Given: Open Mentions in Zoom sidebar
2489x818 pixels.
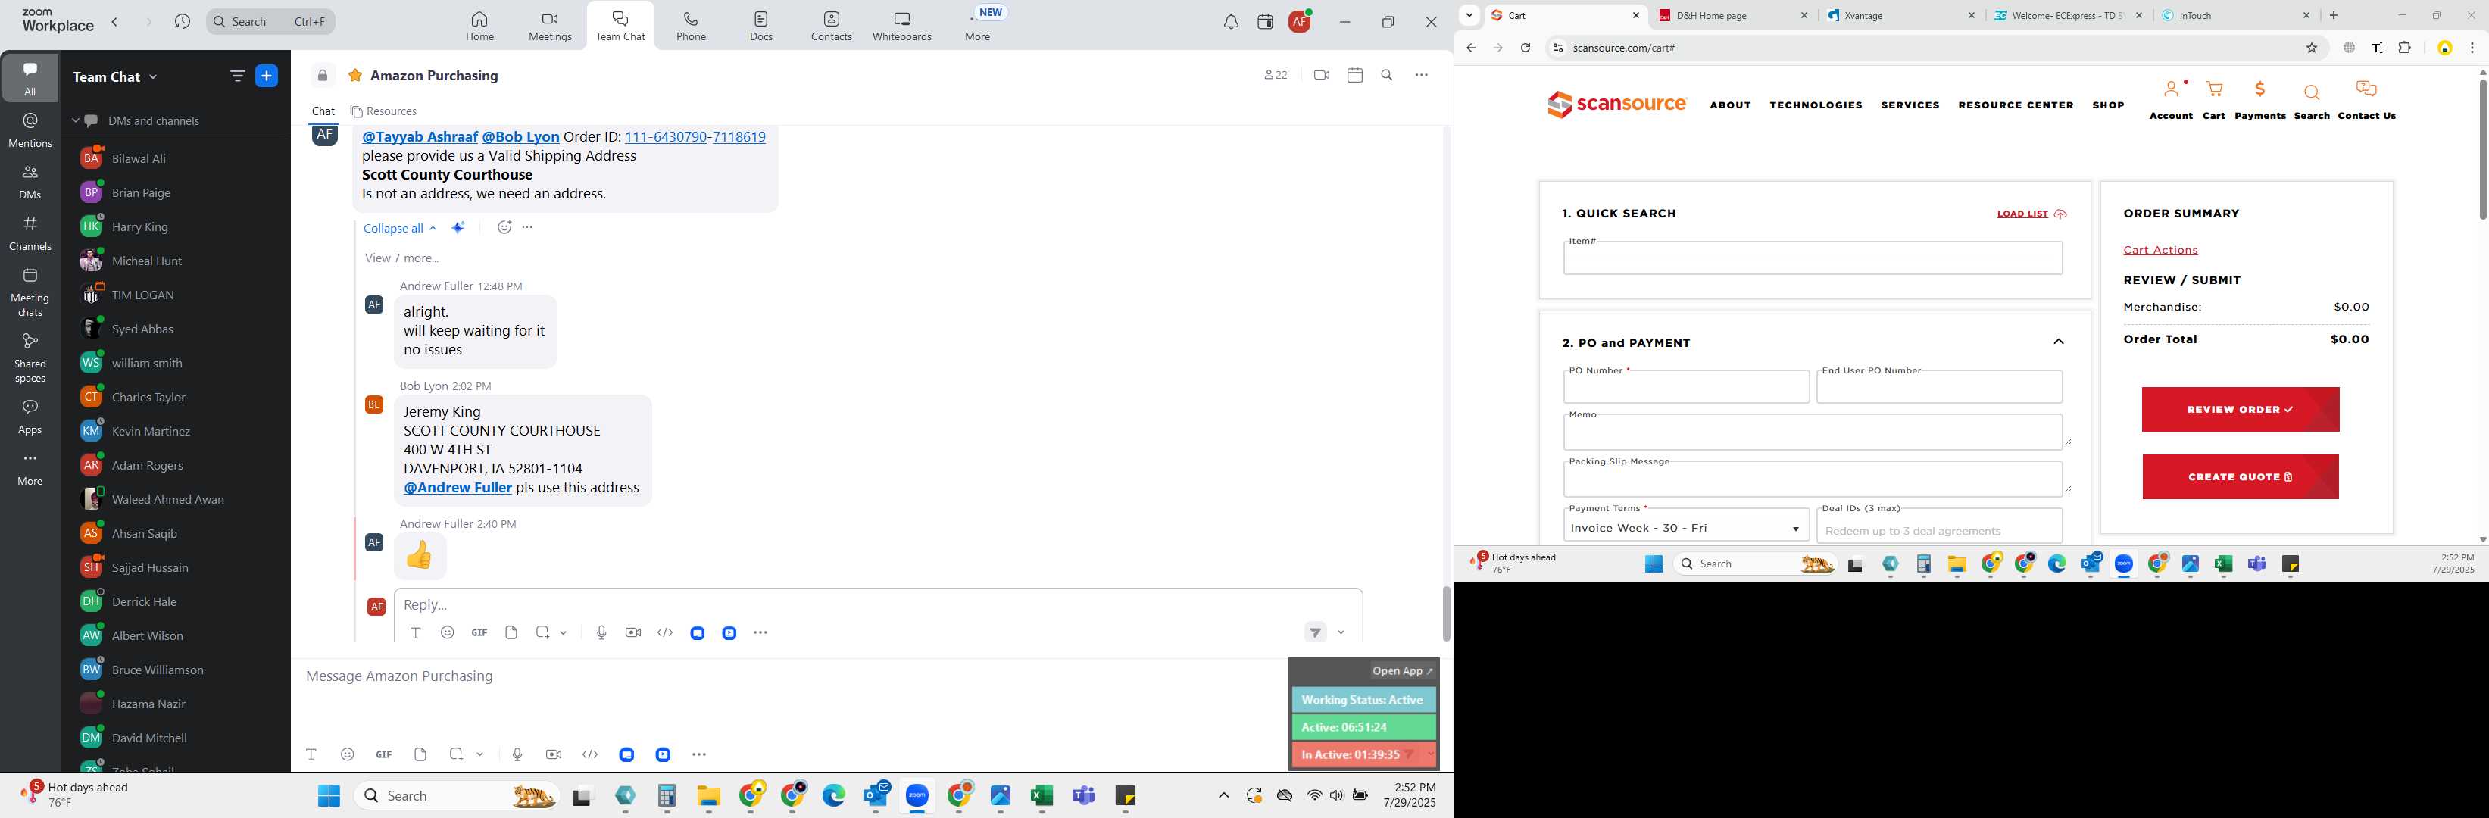Looking at the screenshot, I should [x=30, y=130].
